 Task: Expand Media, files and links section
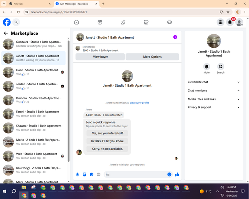point(214,99)
